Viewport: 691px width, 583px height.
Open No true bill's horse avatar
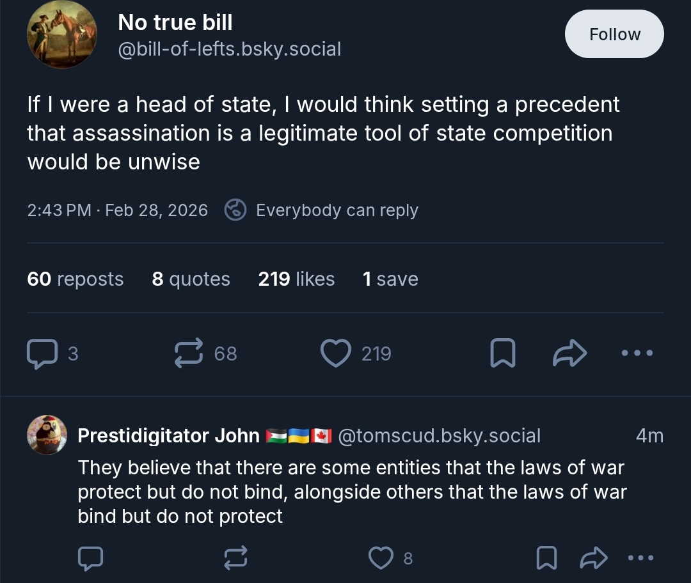click(62, 34)
